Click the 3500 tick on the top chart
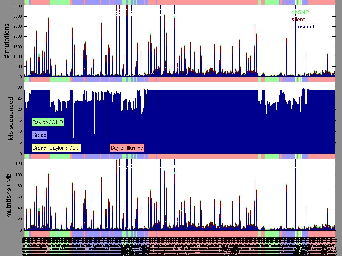Image resolution: width=342 pixels, height=256 pixels. (x=17, y=6)
